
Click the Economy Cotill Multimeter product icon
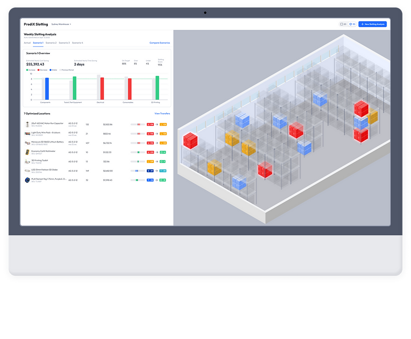[28, 152]
